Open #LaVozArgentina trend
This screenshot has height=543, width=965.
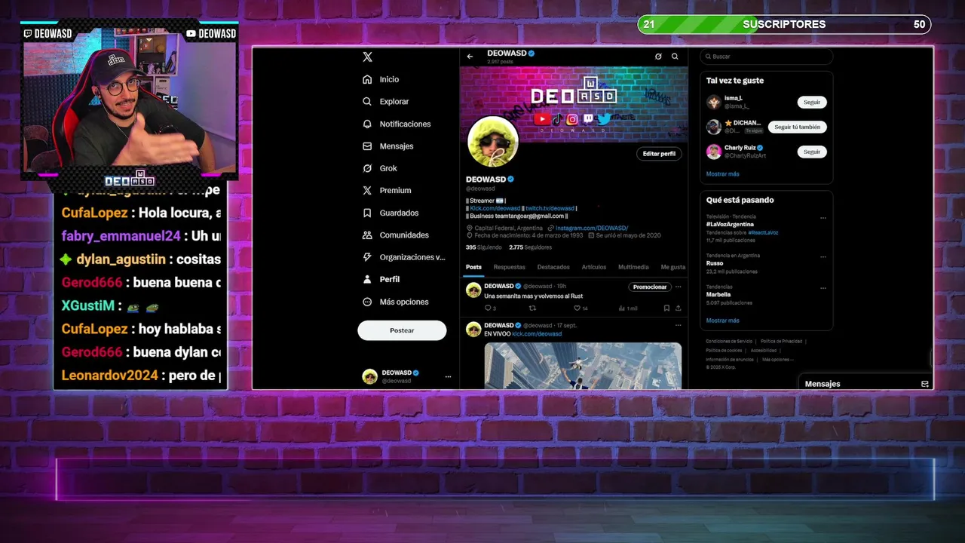(x=730, y=224)
